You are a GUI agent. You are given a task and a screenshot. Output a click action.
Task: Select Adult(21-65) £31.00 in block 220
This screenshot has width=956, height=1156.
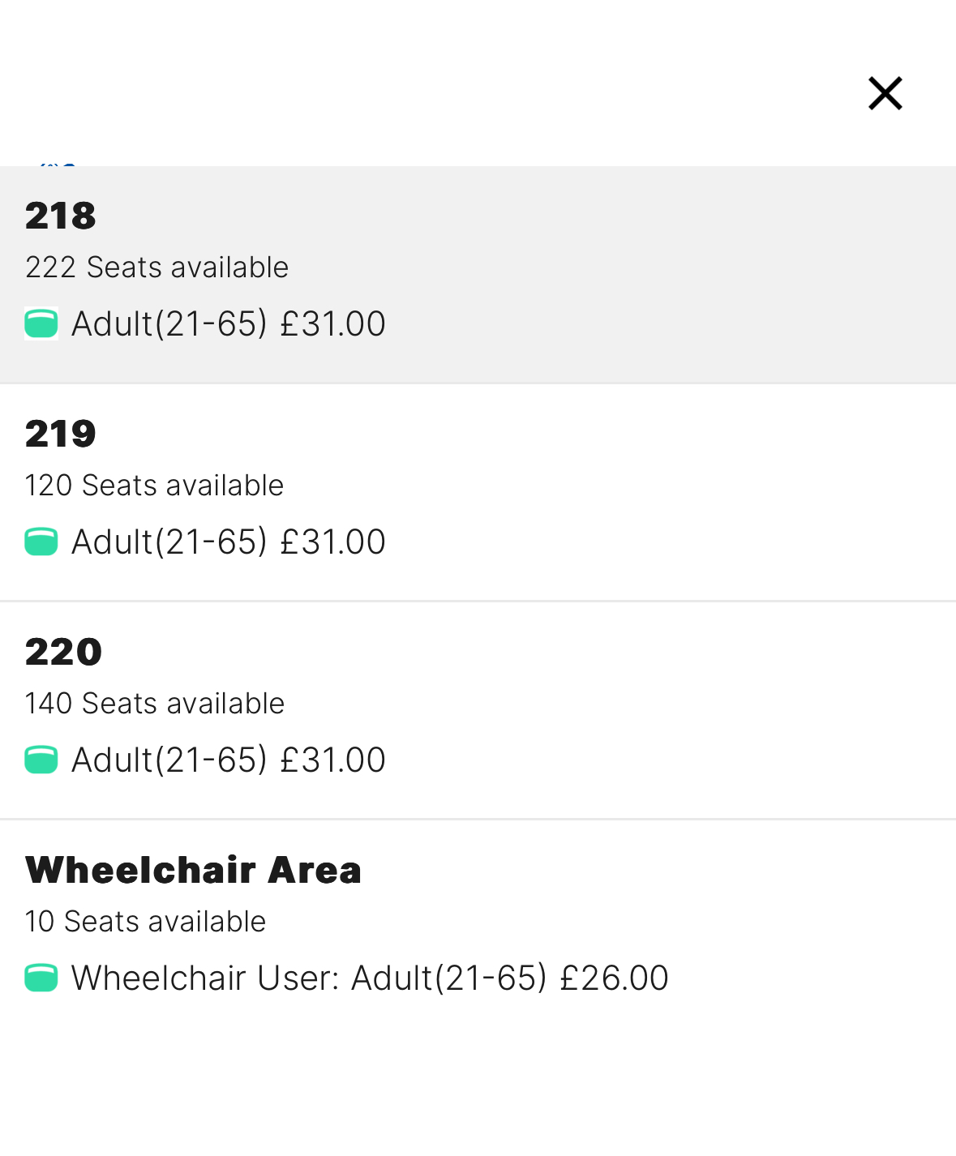point(228,760)
